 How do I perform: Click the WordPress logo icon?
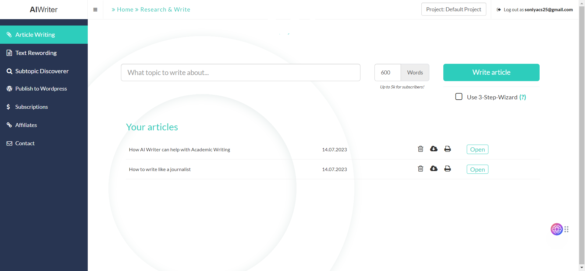pos(9,89)
